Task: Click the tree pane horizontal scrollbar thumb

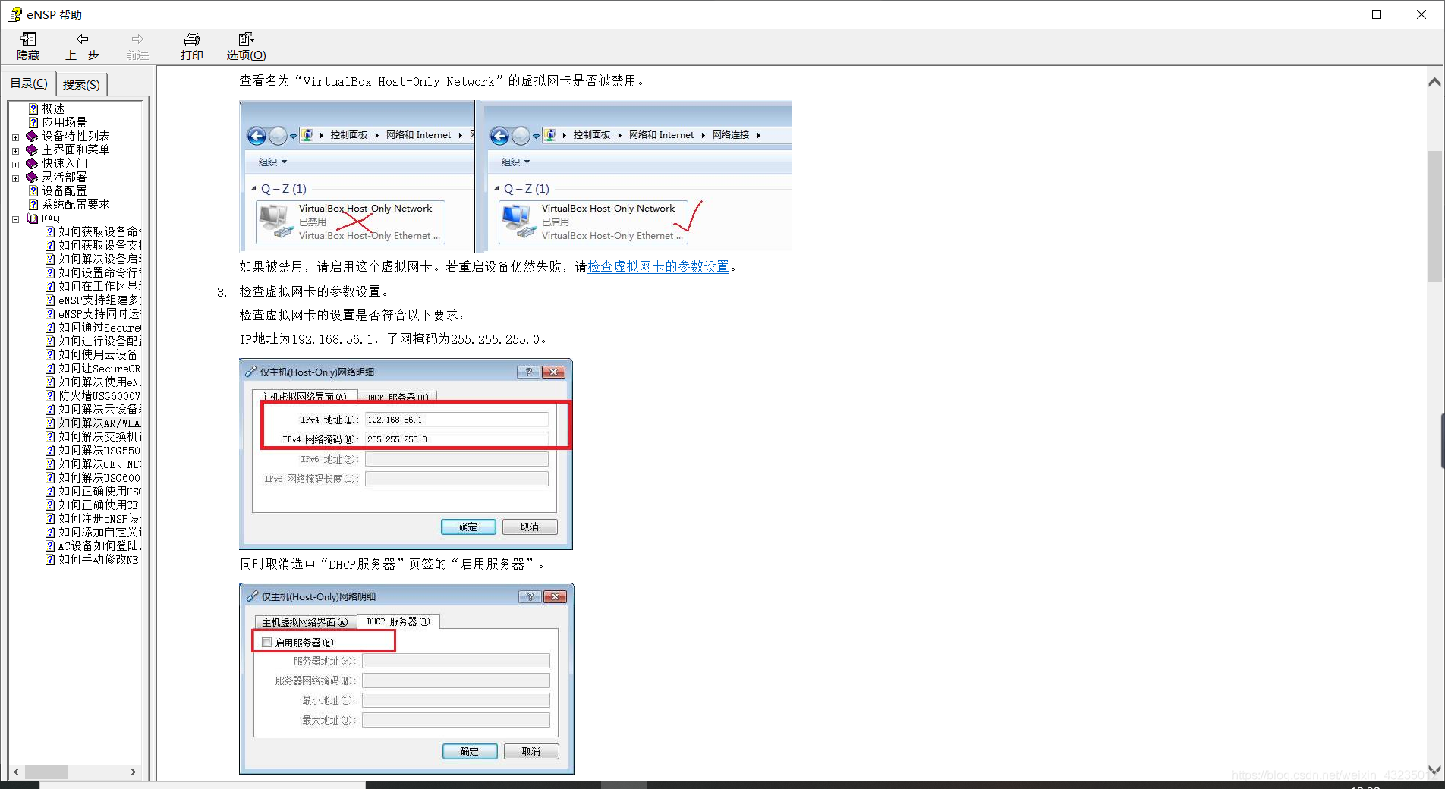Action: 46,772
